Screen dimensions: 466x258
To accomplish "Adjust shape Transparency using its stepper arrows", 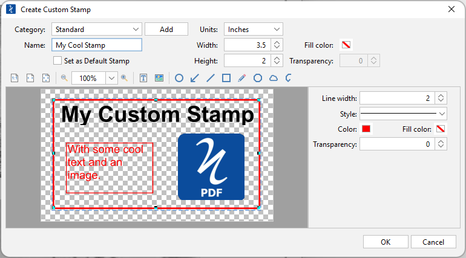I will click(441, 144).
